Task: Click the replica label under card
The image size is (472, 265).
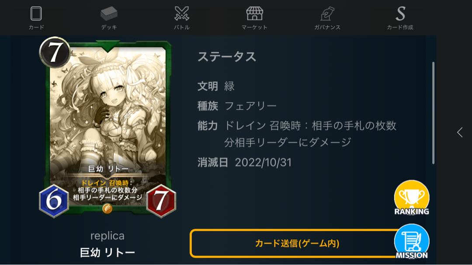Action: coord(108,236)
